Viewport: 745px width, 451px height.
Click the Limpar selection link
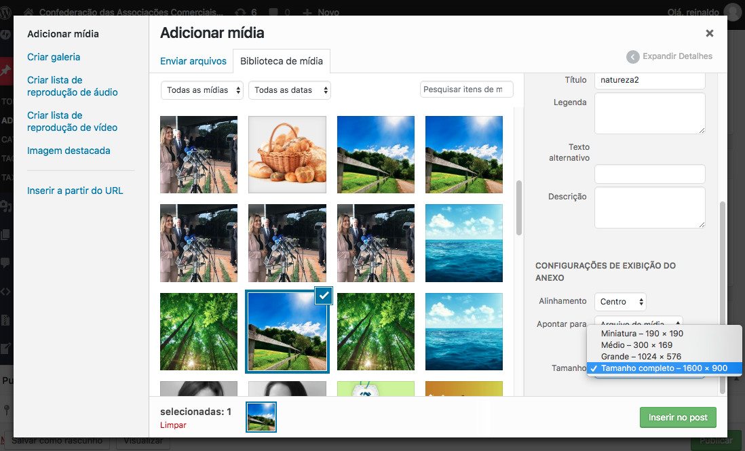173,425
